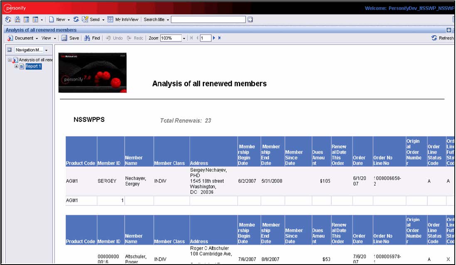The image size is (456, 265).
Task: Collapse the left navigation panel
Action: pos(9,50)
